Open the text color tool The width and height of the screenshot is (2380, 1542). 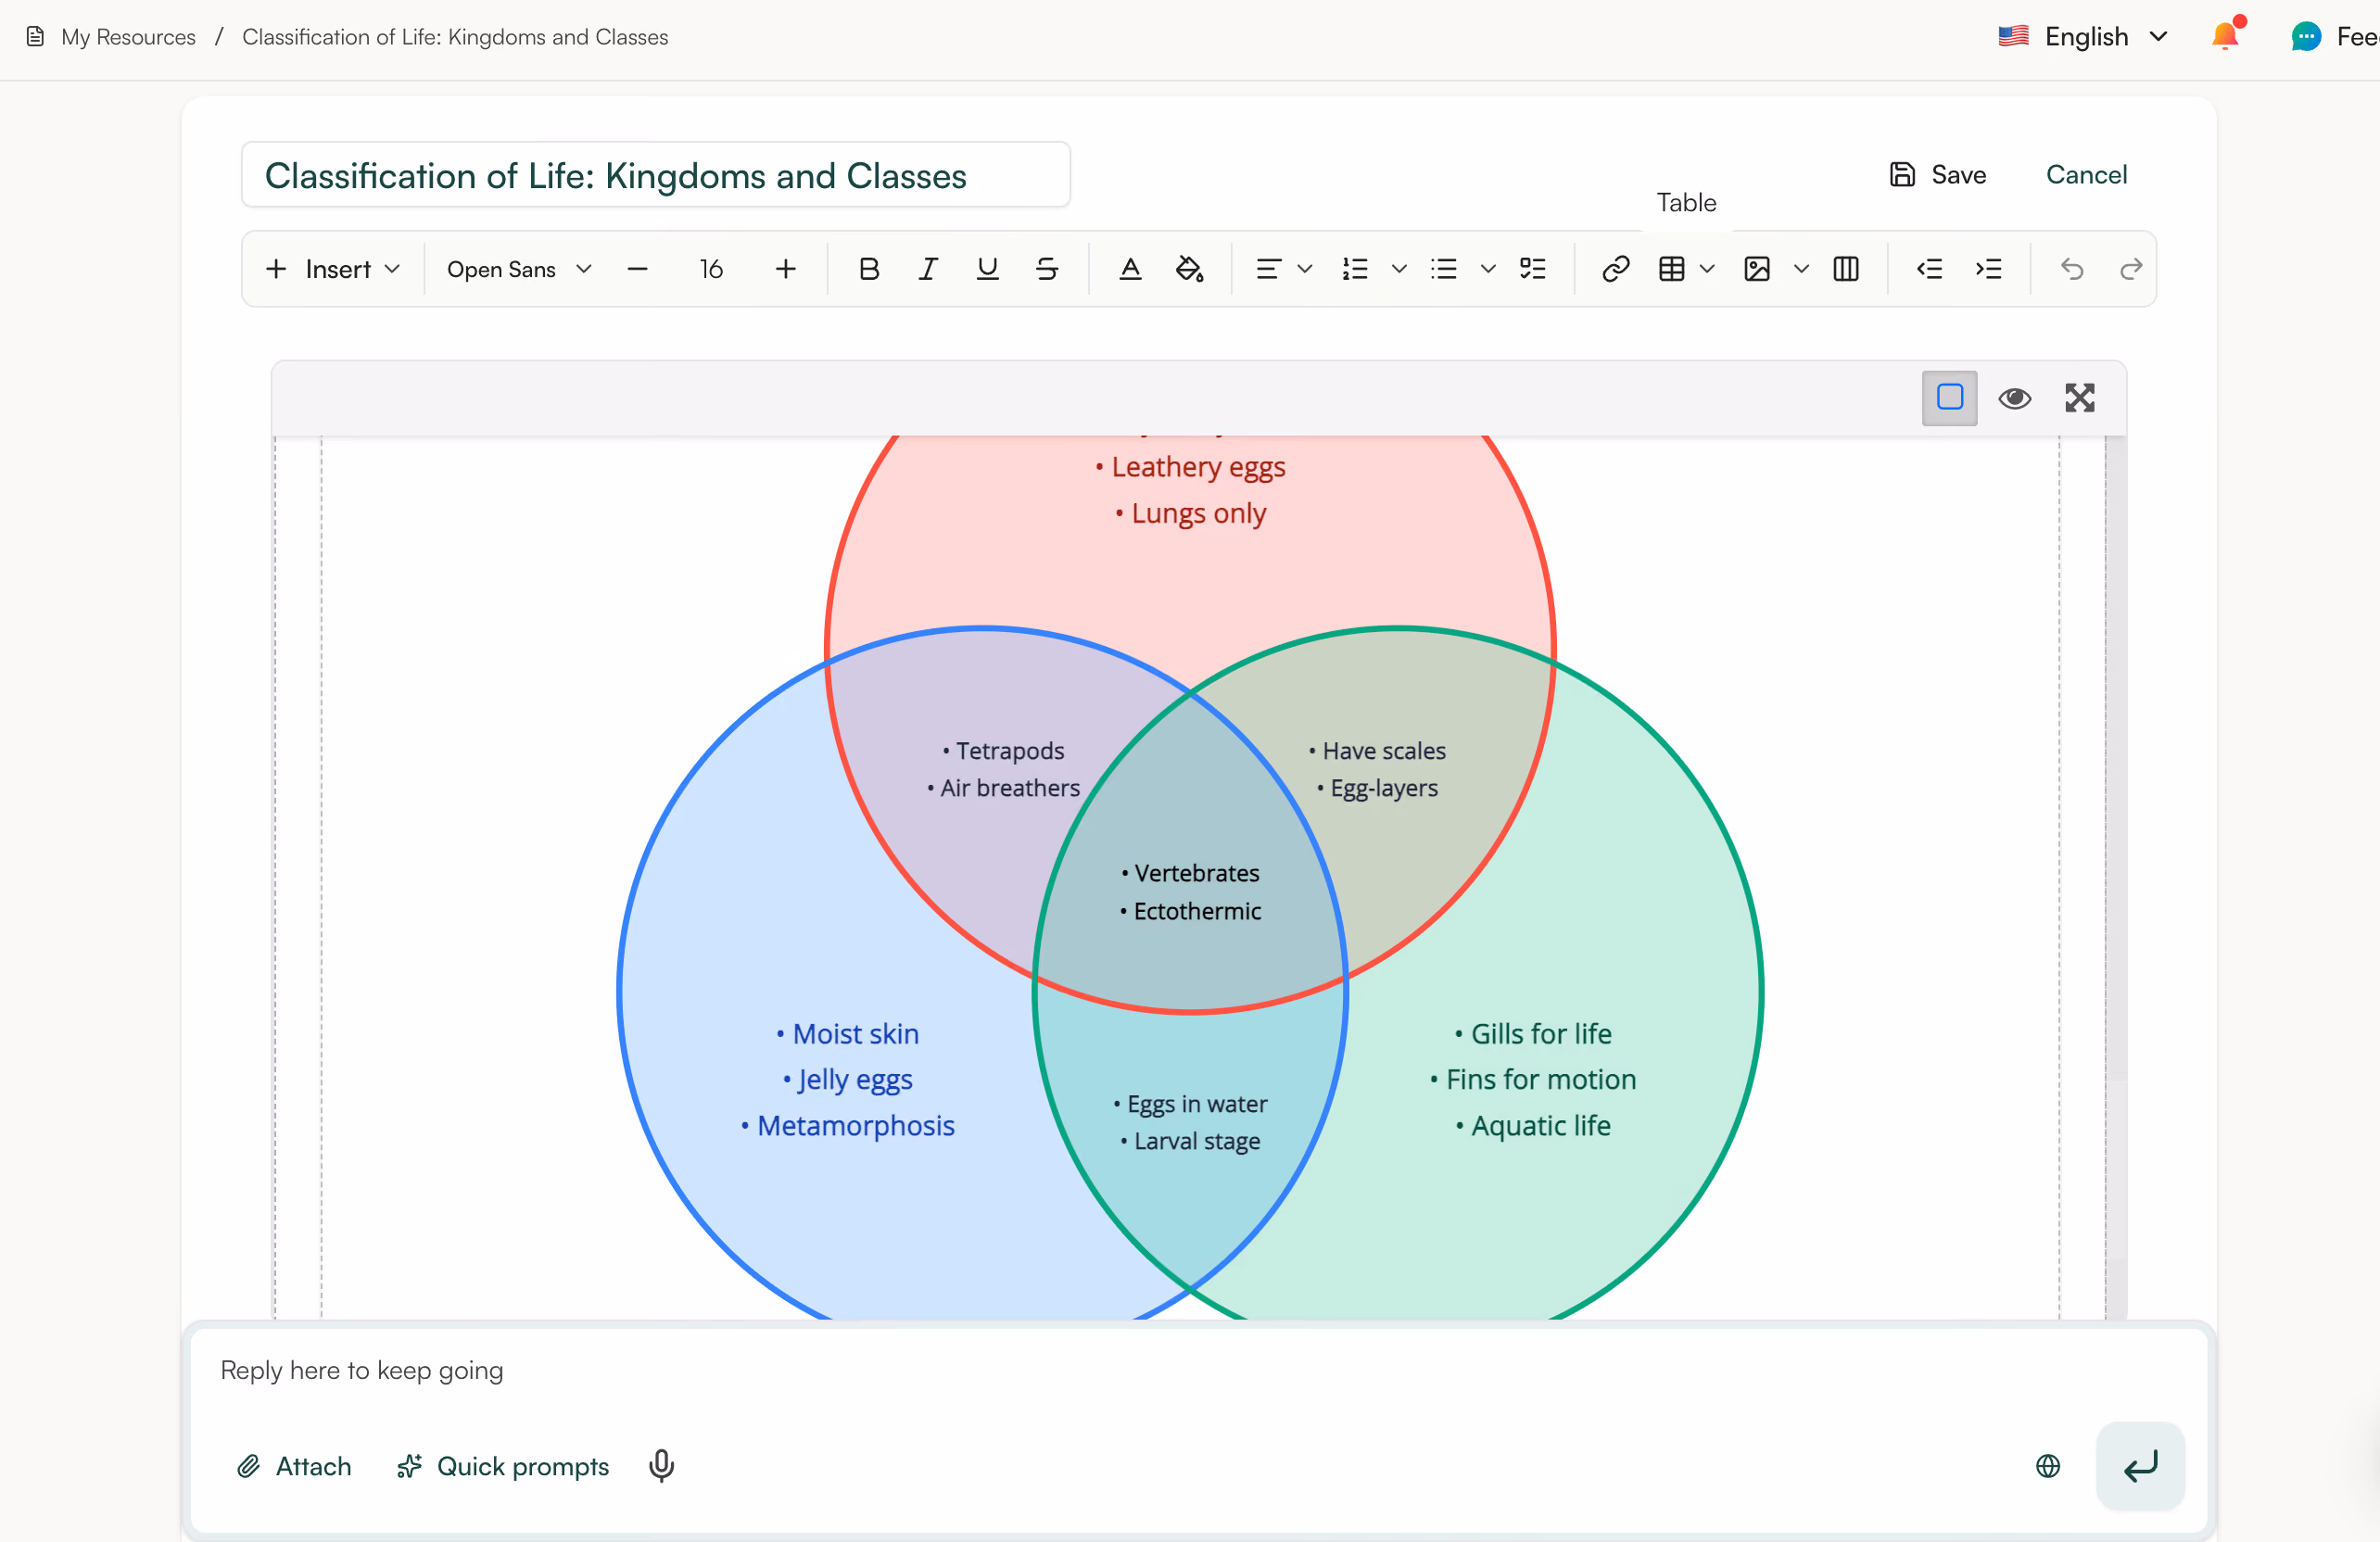point(1130,269)
